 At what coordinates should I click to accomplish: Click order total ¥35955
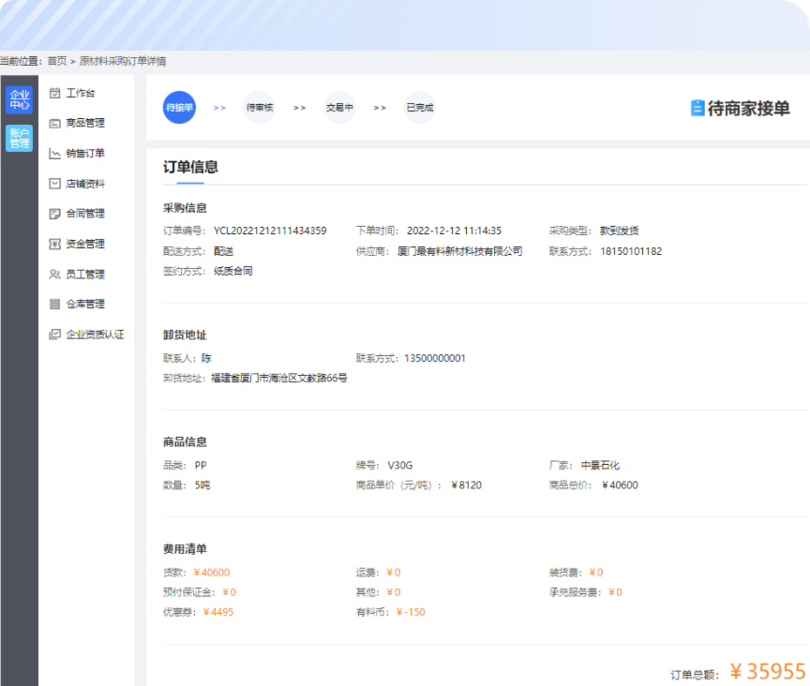click(x=768, y=672)
